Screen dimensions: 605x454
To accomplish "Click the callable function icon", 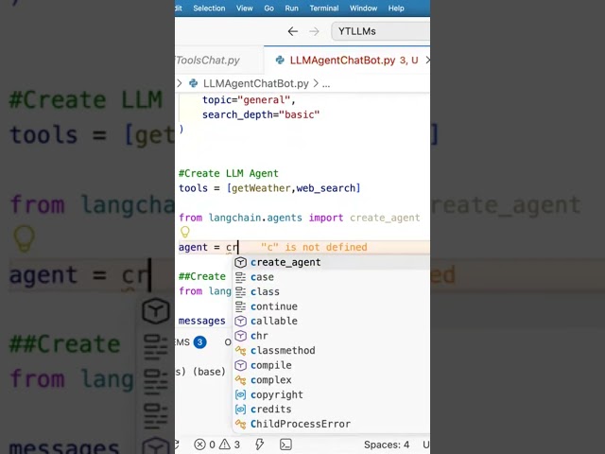I will coord(241,322).
